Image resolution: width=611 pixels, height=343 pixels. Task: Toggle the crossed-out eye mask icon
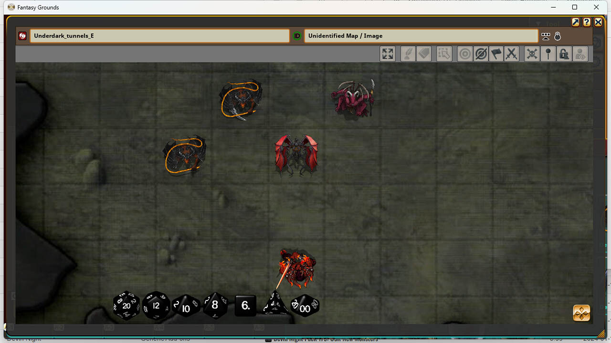click(481, 54)
